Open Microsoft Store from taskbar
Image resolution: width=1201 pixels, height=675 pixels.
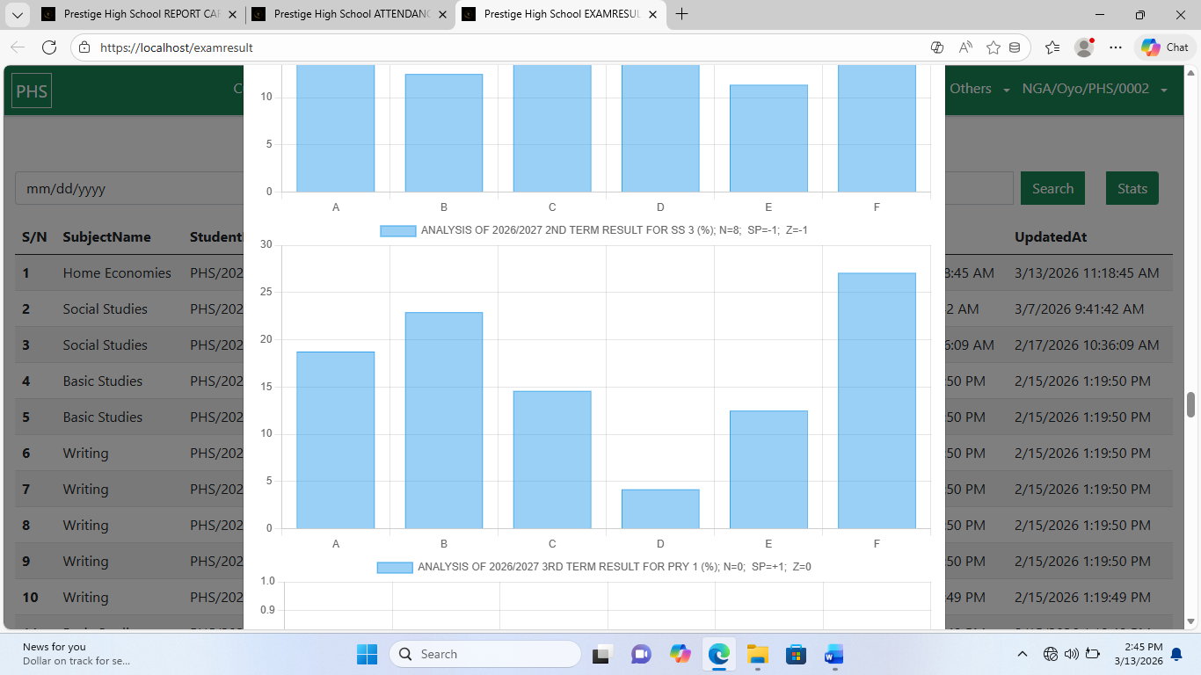coord(796,654)
